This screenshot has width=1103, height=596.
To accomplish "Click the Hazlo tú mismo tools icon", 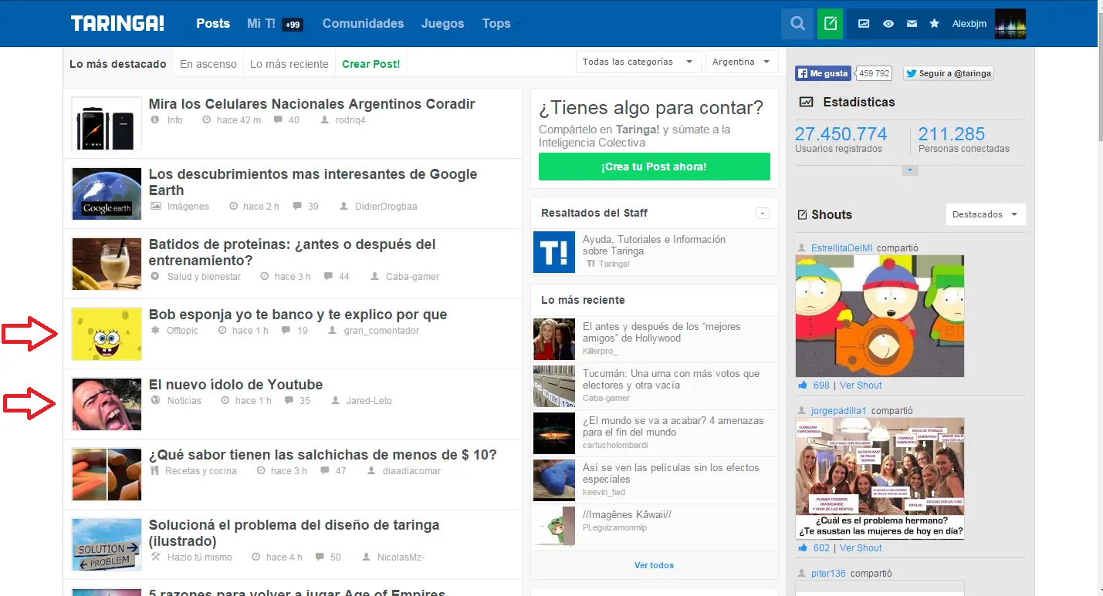I will pos(155,557).
